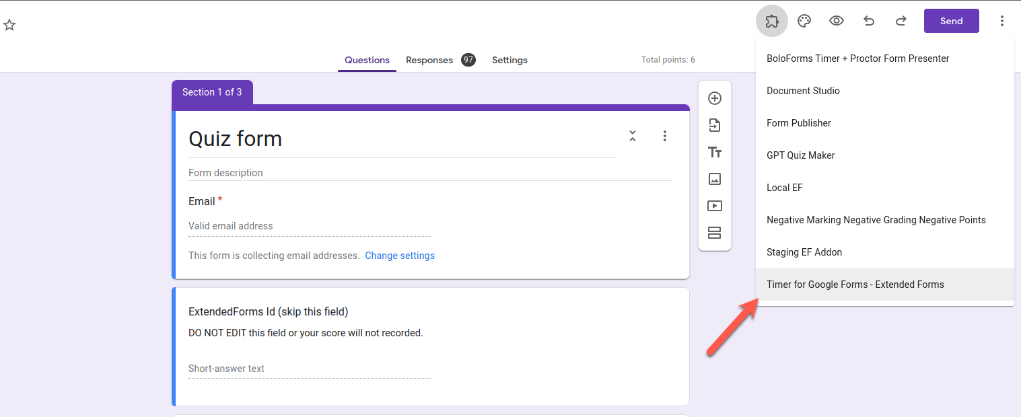This screenshot has width=1021, height=417.
Task: Collapse the Quiz form section
Action: [x=633, y=136]
